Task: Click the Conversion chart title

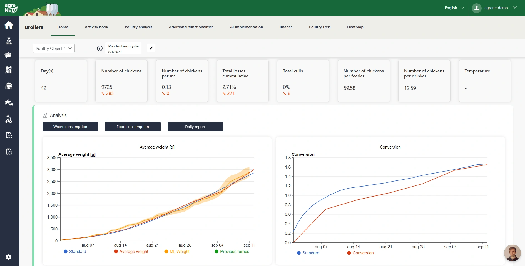Action: (x=390, y=147)
